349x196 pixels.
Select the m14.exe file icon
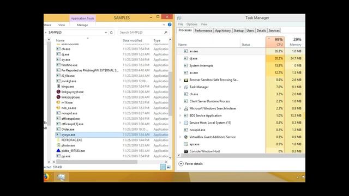(x=58, y=102)
